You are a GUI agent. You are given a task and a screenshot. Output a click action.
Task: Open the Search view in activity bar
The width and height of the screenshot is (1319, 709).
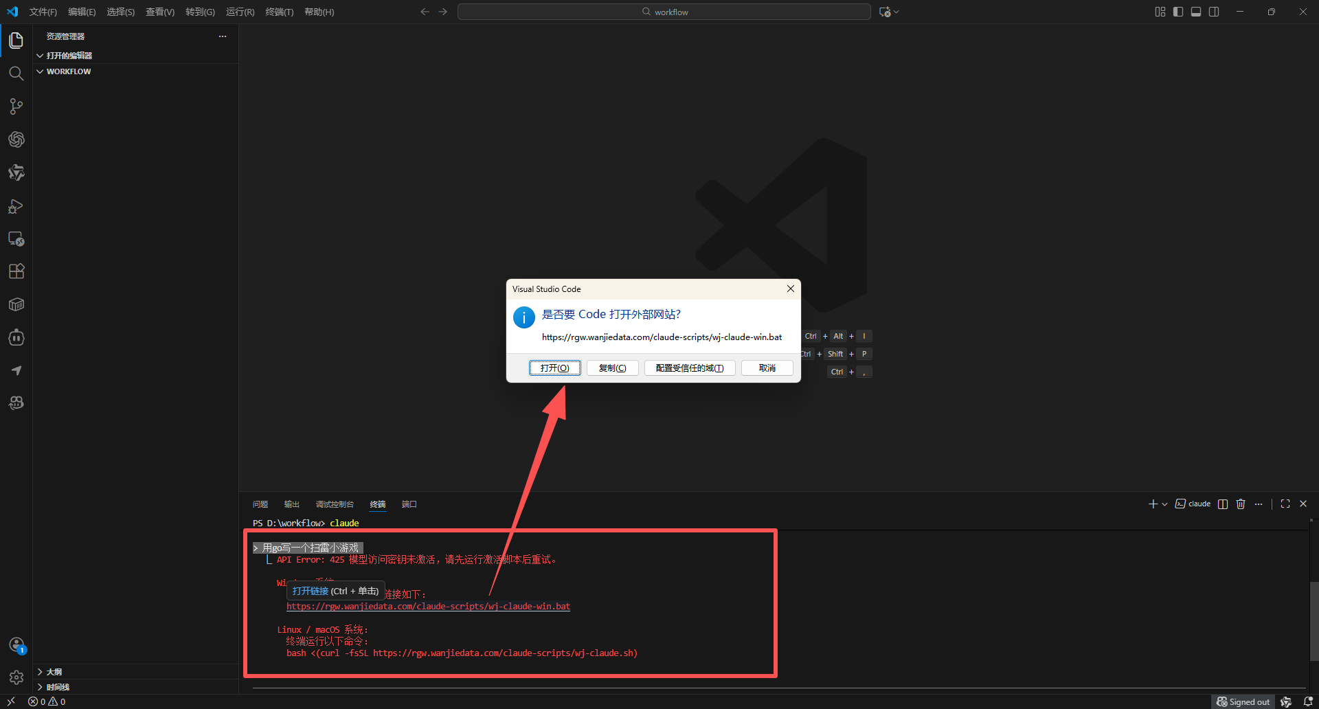click(x=16, y=74)
